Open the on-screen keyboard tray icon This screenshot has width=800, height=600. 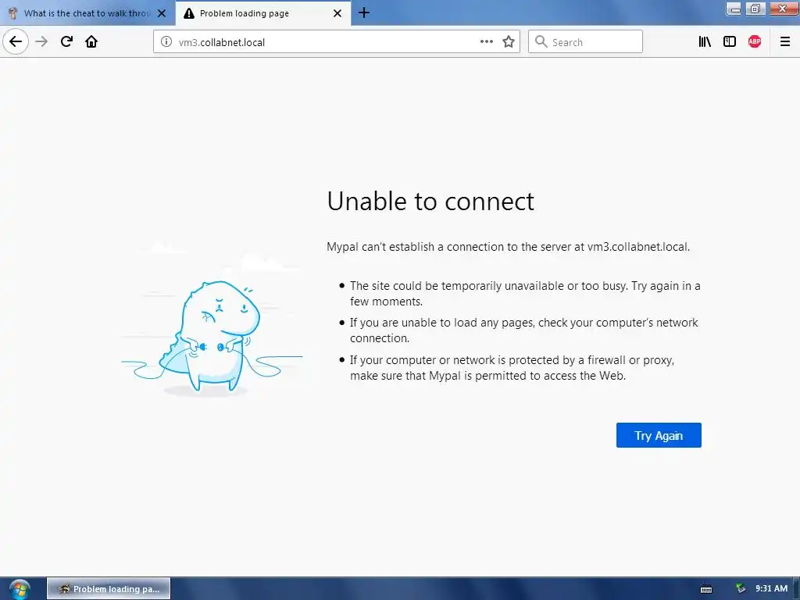pyautogui.click(x=706, y=589)
